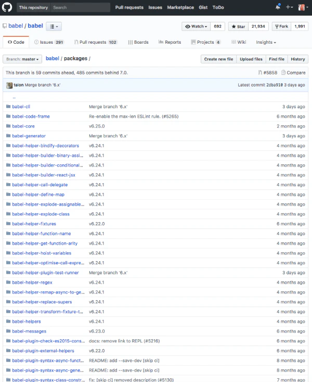Click folder icon for babel-helper-define-map
The height and width of the screenshot is (382, 312).
(8, 194)
